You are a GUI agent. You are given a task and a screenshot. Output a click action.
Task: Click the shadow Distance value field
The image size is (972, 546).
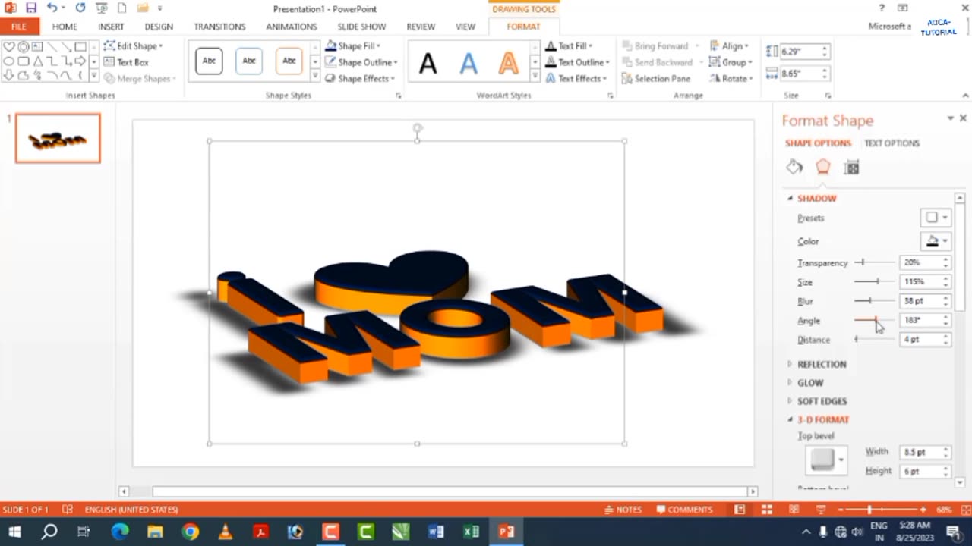920,340
